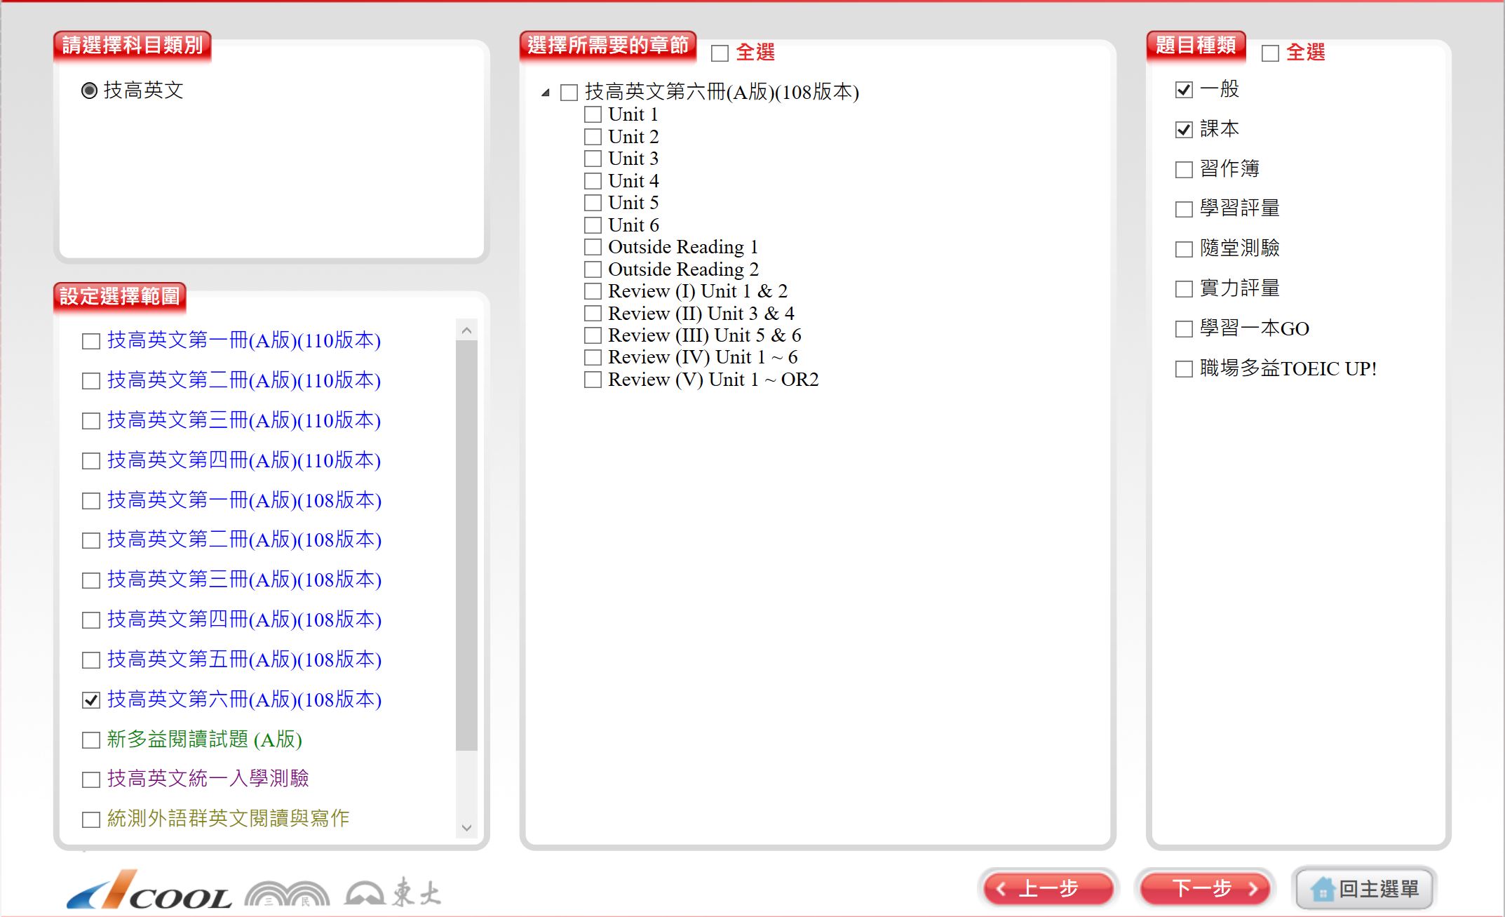Collapse the 技高英文第六冊 chapter tree

[546, 93]
